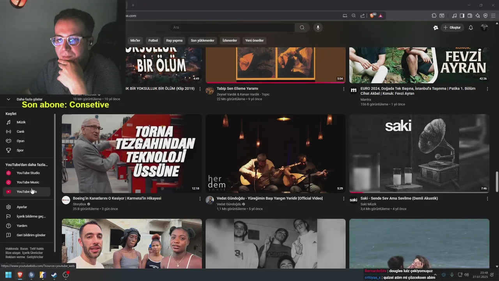Open options for Bir Yoksulluk Bir Ölüm video
Image resolution: width=499 pixels, height=281 pixels.
coord(200,89)
